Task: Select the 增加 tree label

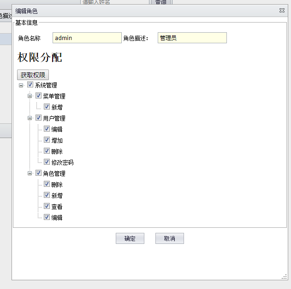Action: (x=57, y=140)
